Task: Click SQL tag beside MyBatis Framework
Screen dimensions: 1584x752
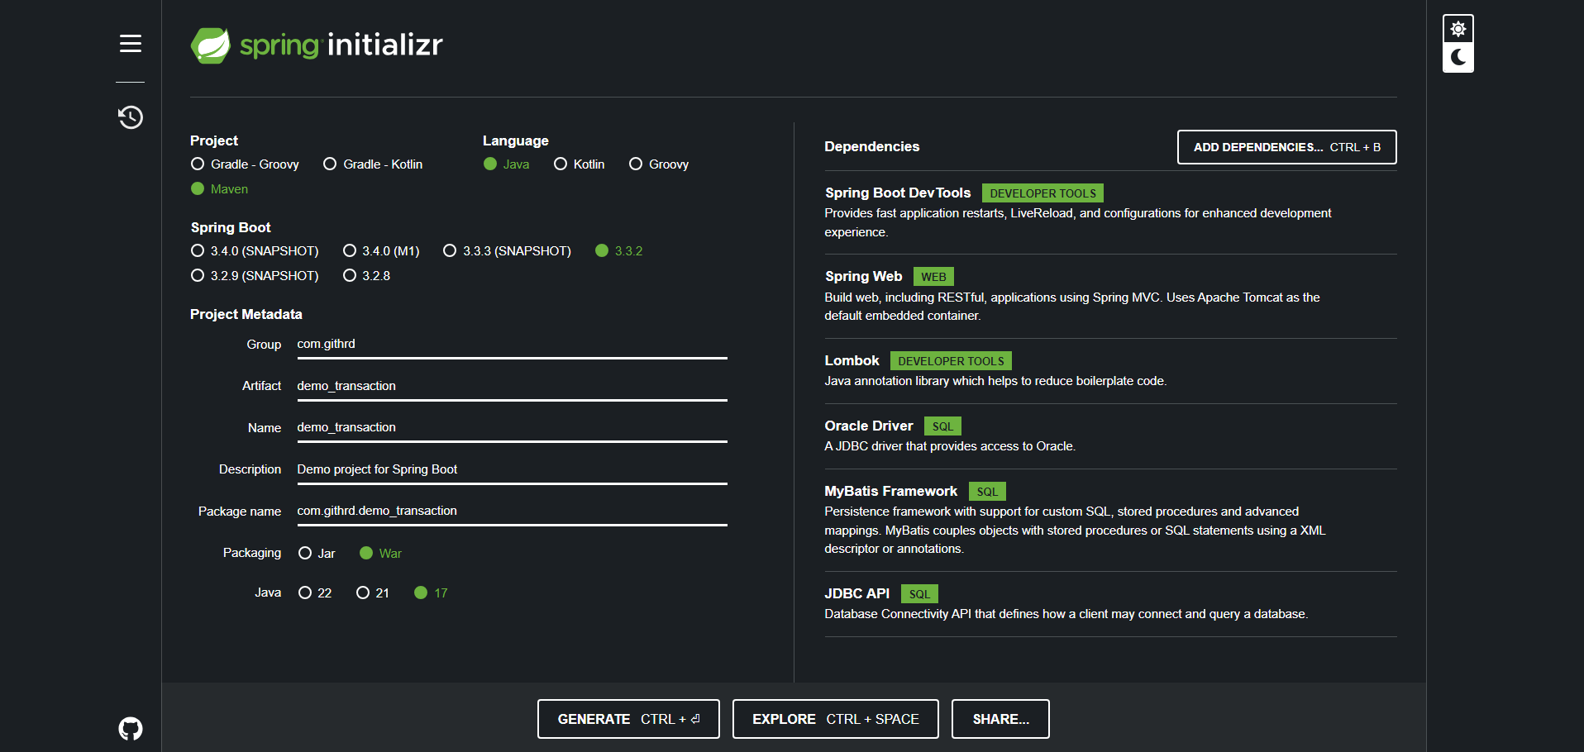Action: point(987,492)
